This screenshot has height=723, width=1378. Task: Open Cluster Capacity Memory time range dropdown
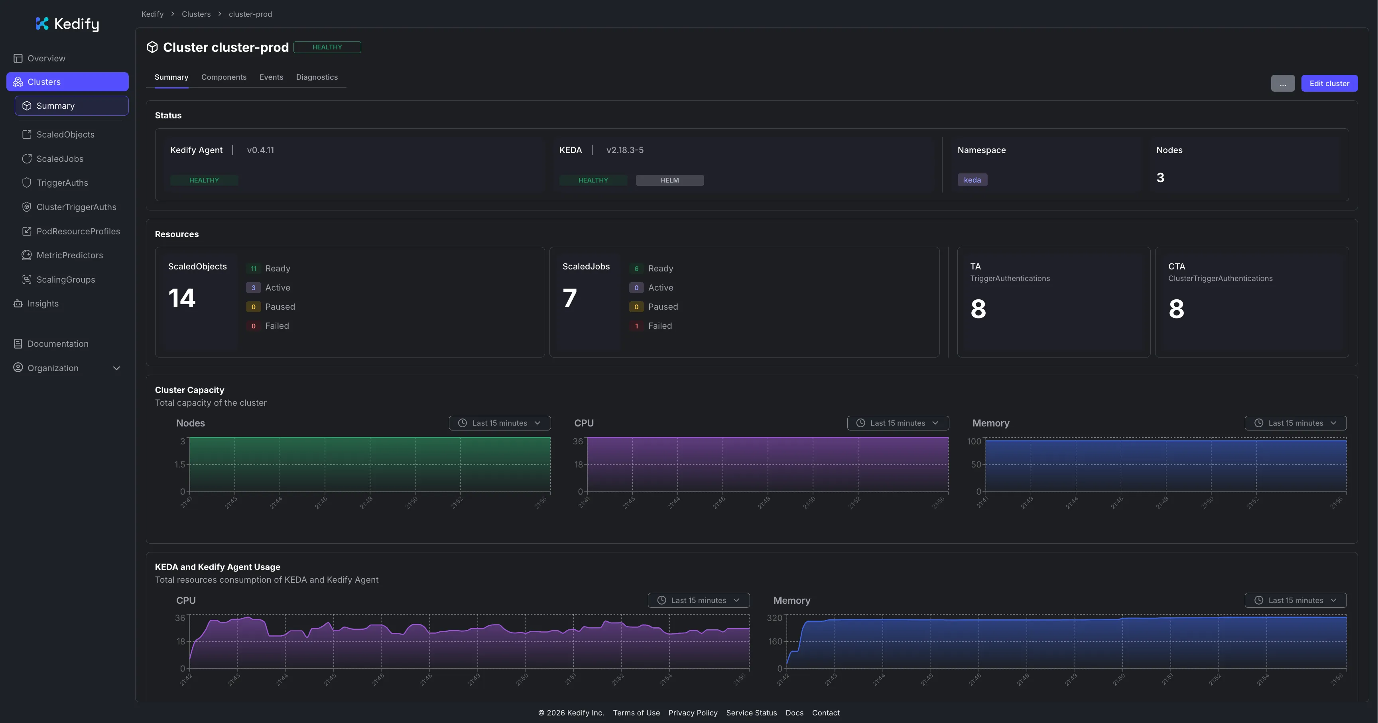point(1295,423)
